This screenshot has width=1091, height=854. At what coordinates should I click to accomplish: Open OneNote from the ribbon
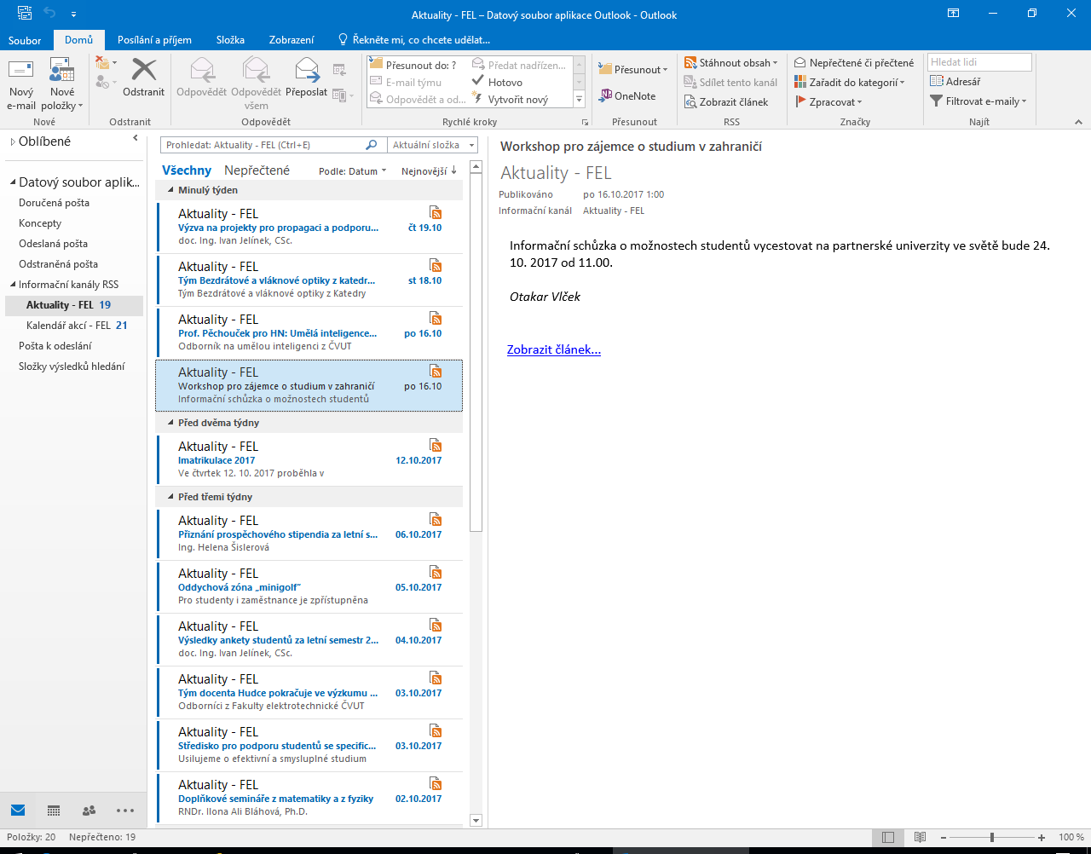626,95
